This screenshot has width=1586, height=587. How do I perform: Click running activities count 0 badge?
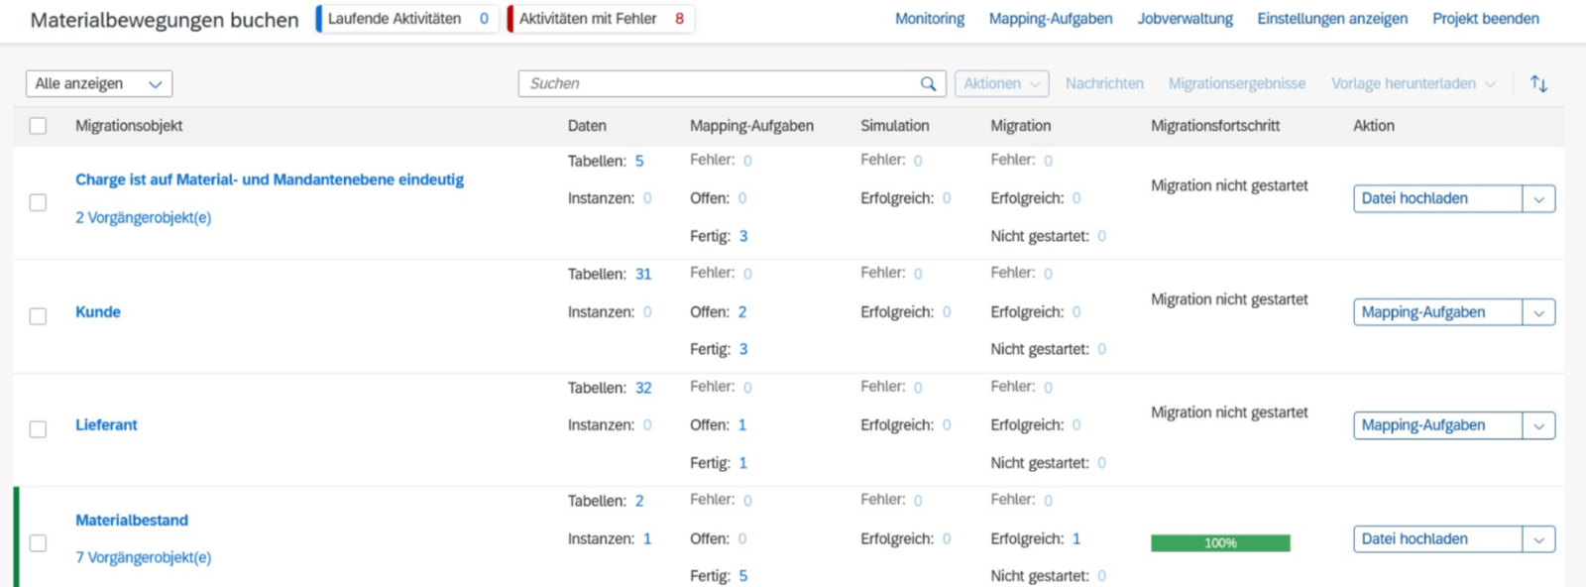[484, 19]
